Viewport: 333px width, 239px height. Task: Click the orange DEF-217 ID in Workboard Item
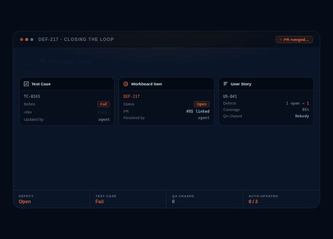pos(131,96)
